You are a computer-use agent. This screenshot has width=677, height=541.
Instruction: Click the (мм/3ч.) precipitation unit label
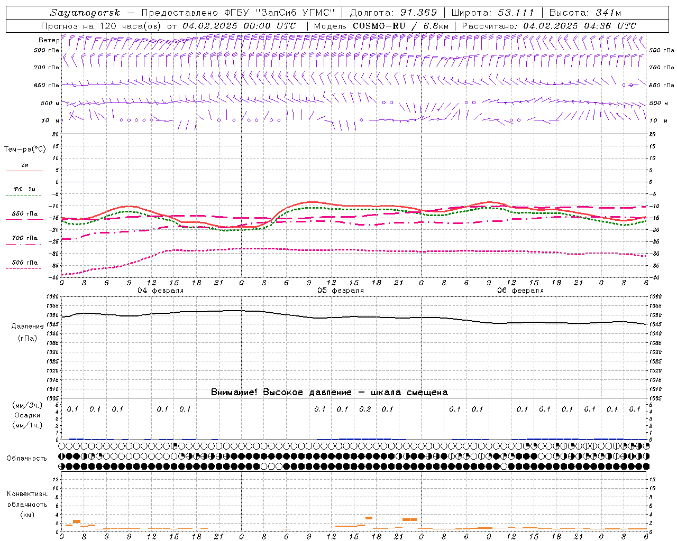[27, 405]
